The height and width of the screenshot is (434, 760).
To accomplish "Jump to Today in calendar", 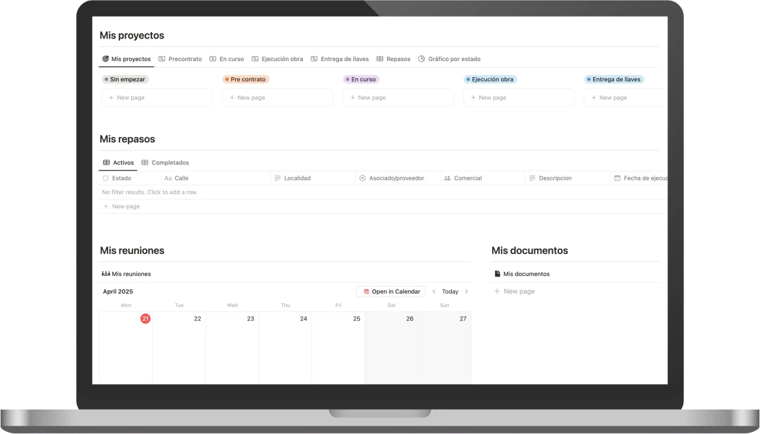I will click(450, 292).
